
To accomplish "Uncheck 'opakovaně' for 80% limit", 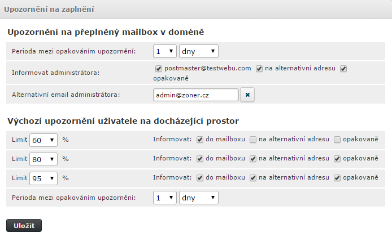I will (x=337, y=159).
